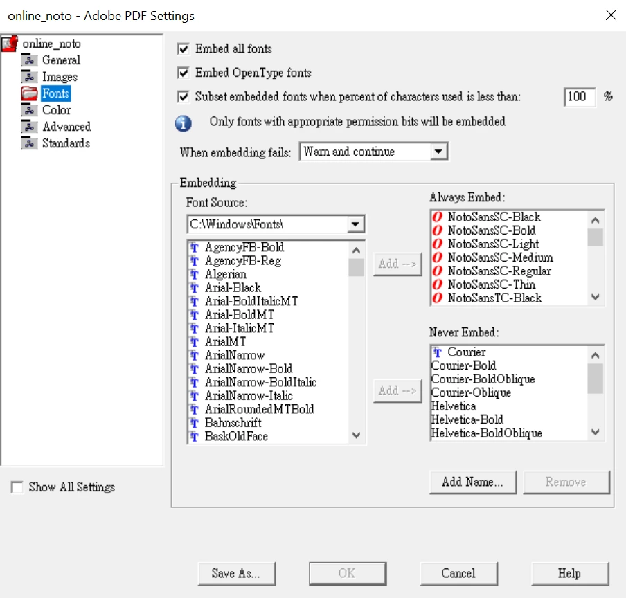Click the OpenType icon beside NotoSansSC-Regular
626x598 pixels.
(438, 271)
